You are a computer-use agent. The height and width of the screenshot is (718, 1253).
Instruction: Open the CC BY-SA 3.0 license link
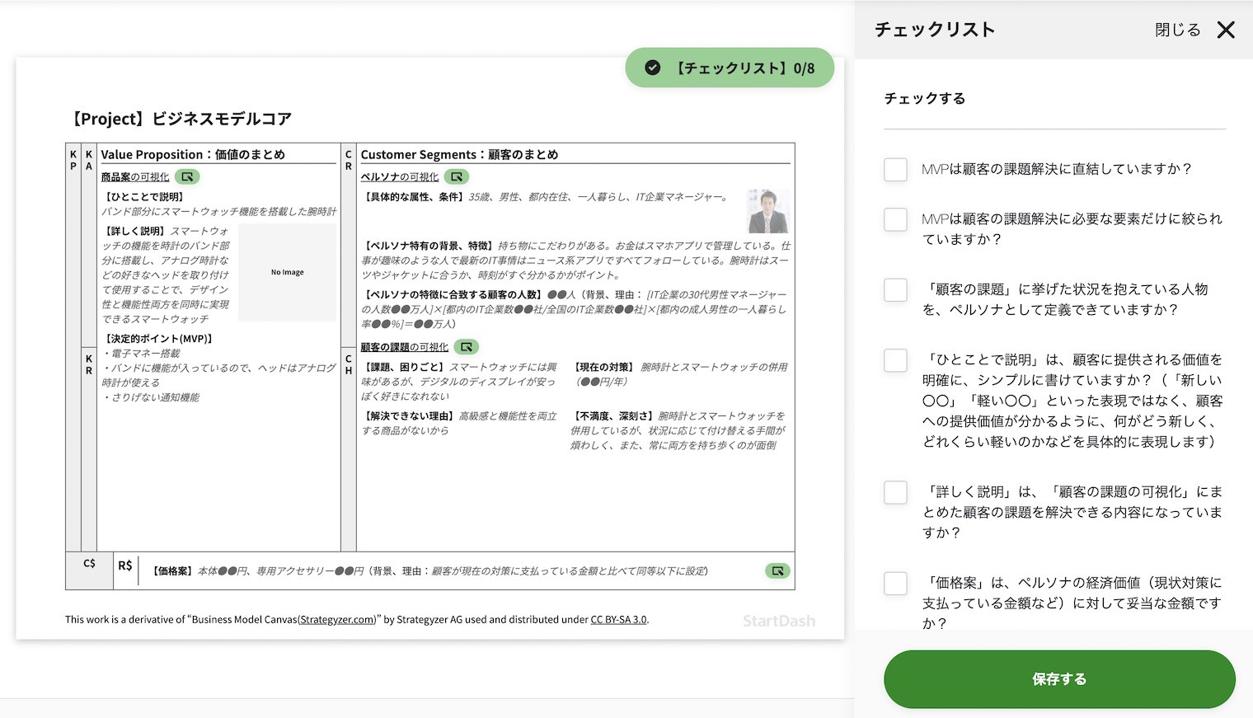coord(617,619)
